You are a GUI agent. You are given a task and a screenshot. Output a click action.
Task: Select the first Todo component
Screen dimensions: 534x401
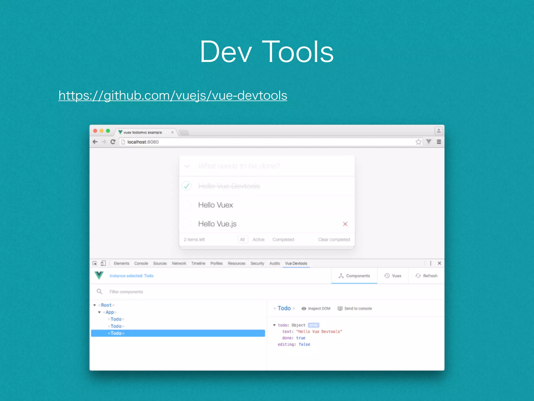116,319
